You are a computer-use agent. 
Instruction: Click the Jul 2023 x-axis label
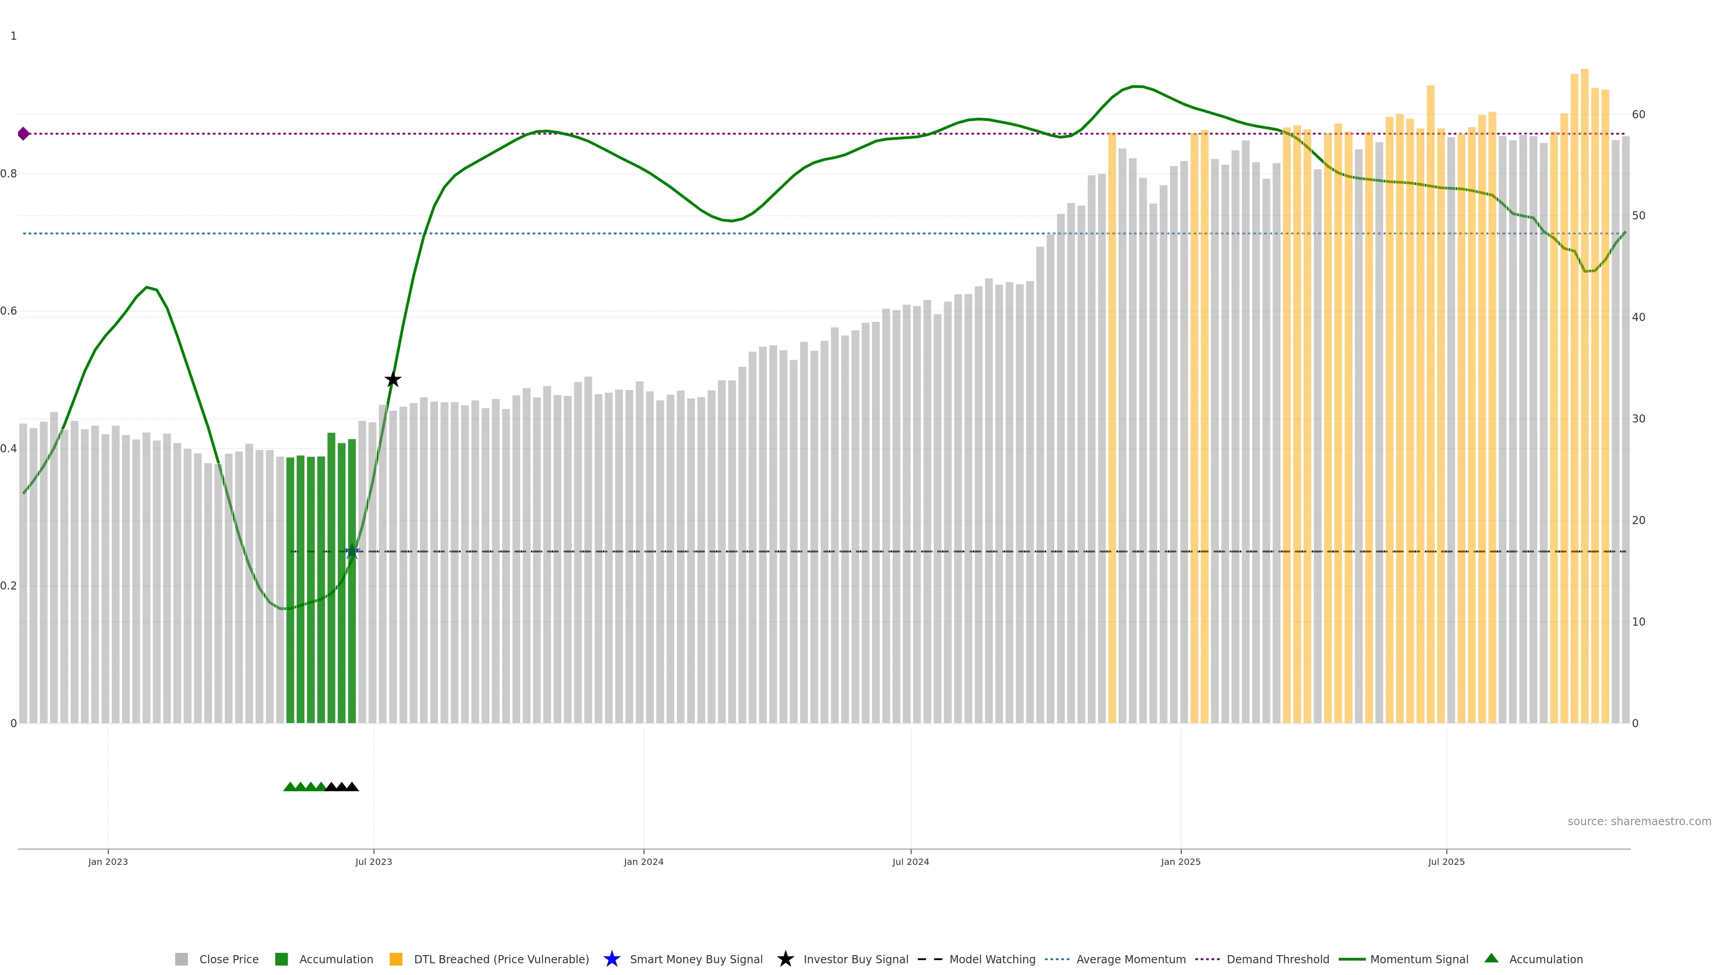[x=373, y=862]
